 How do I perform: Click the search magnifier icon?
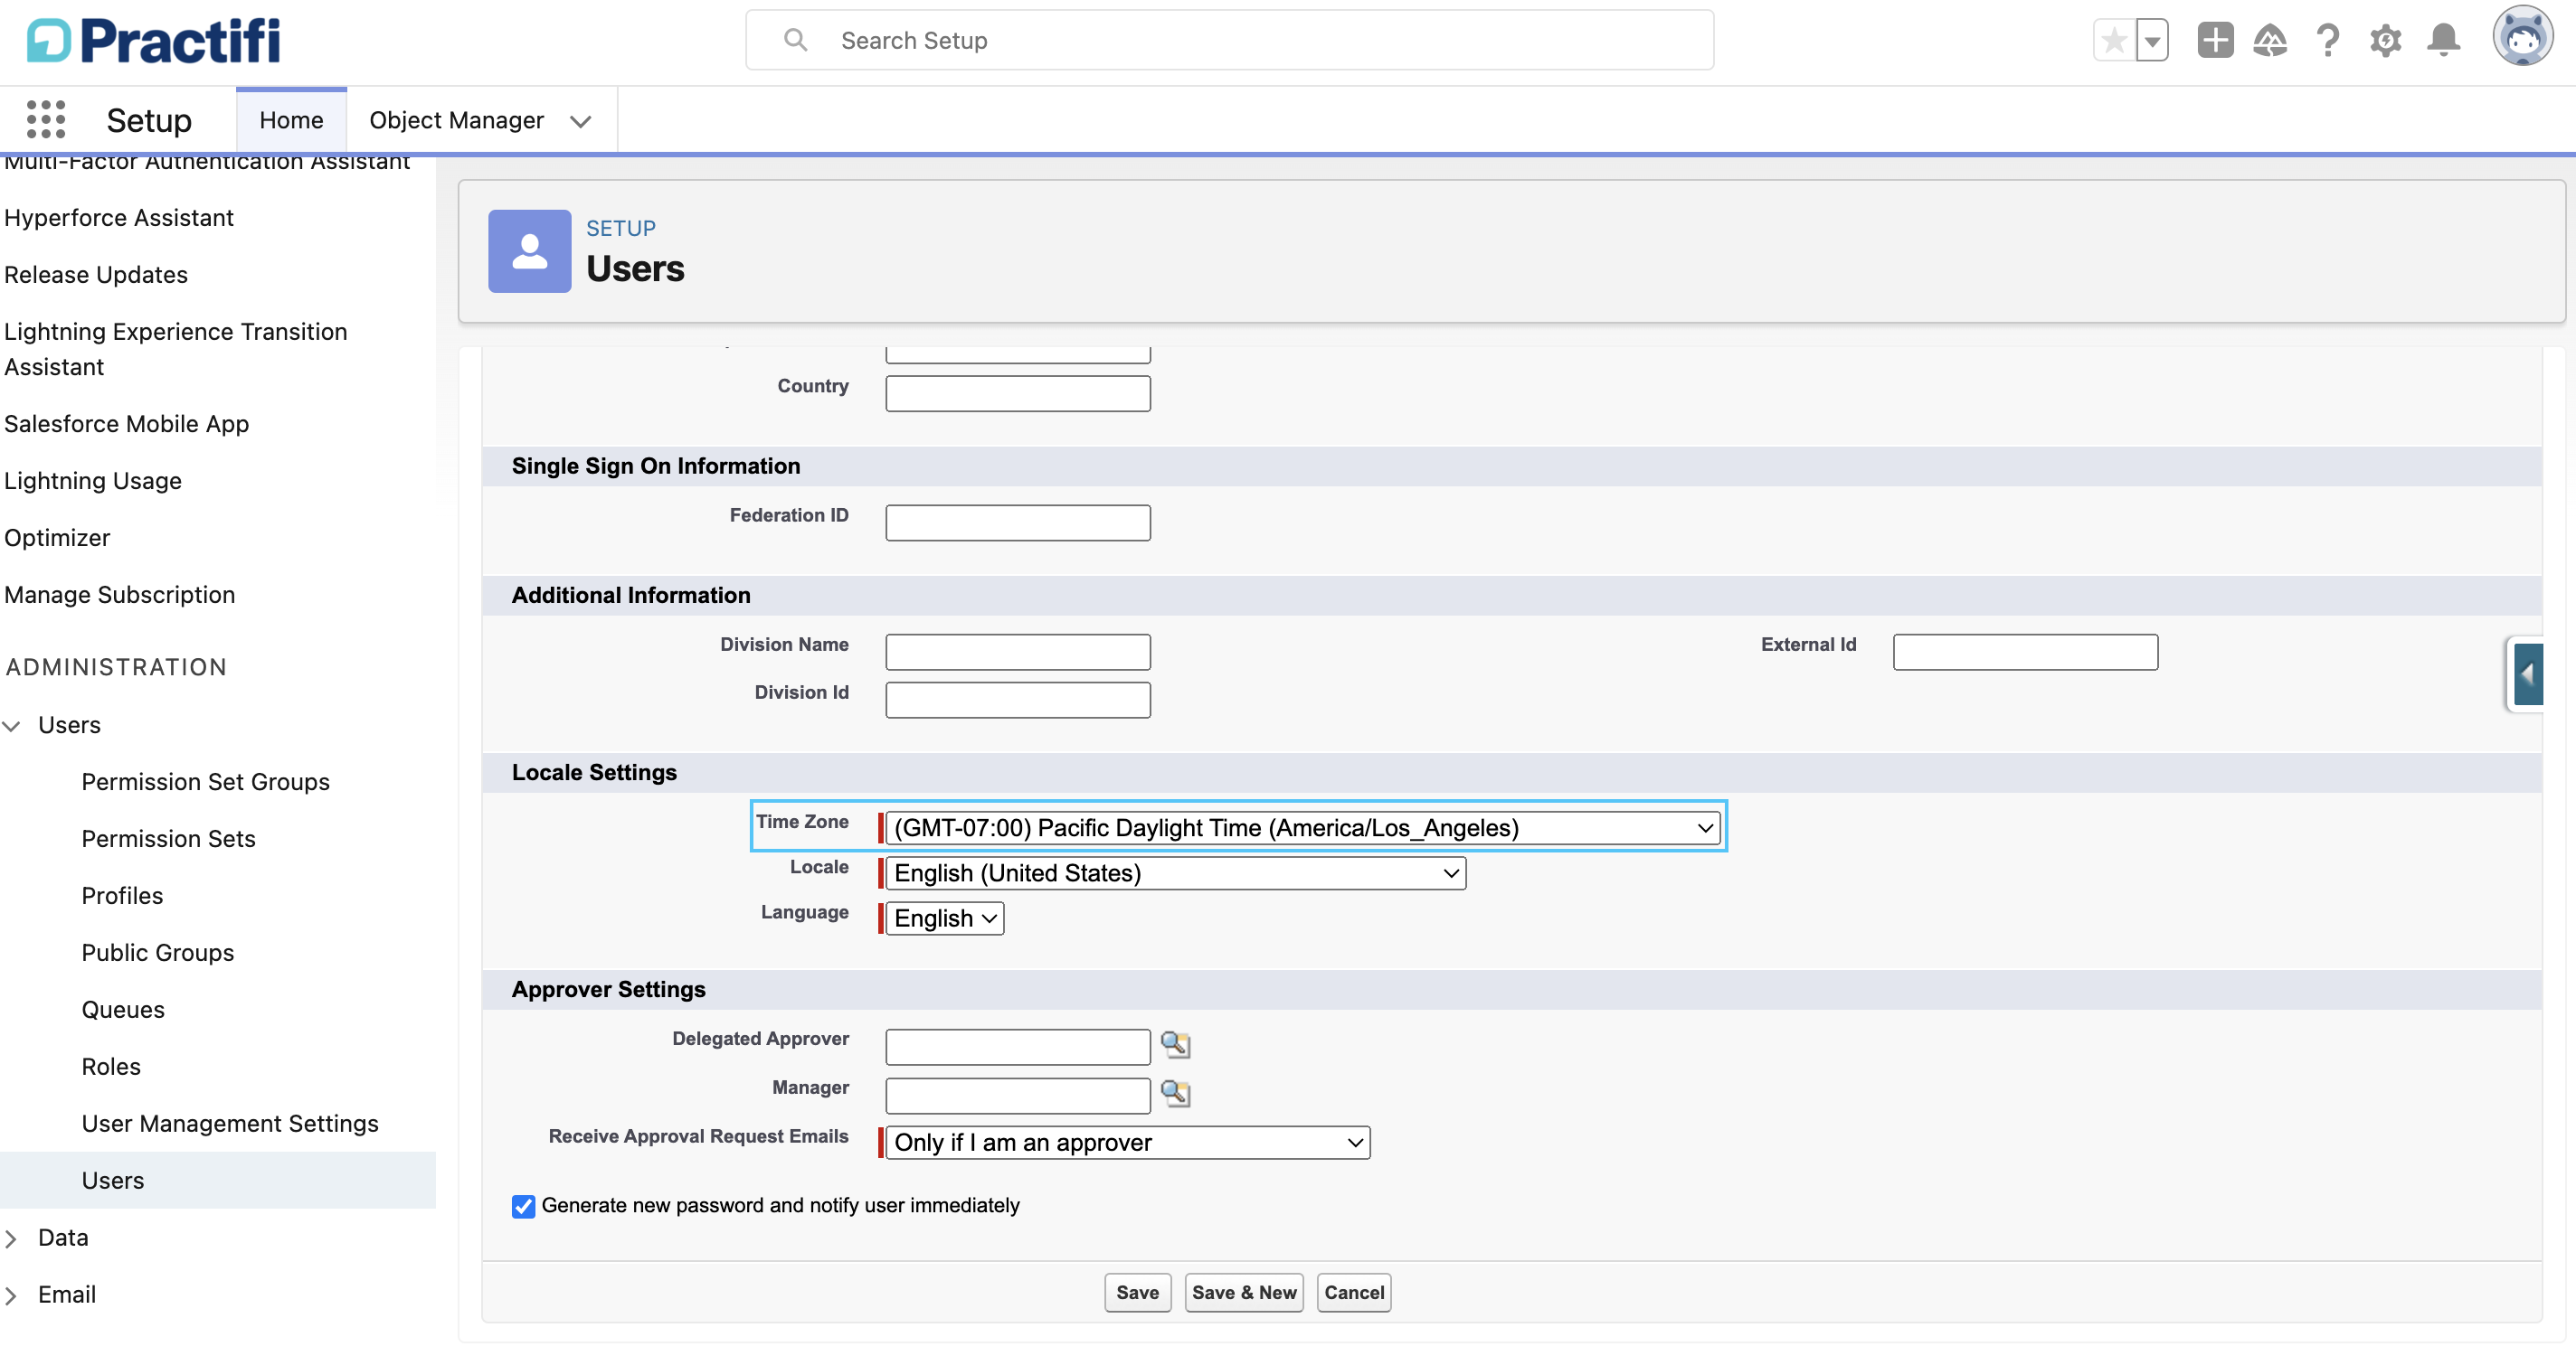[x=795, y=40]
